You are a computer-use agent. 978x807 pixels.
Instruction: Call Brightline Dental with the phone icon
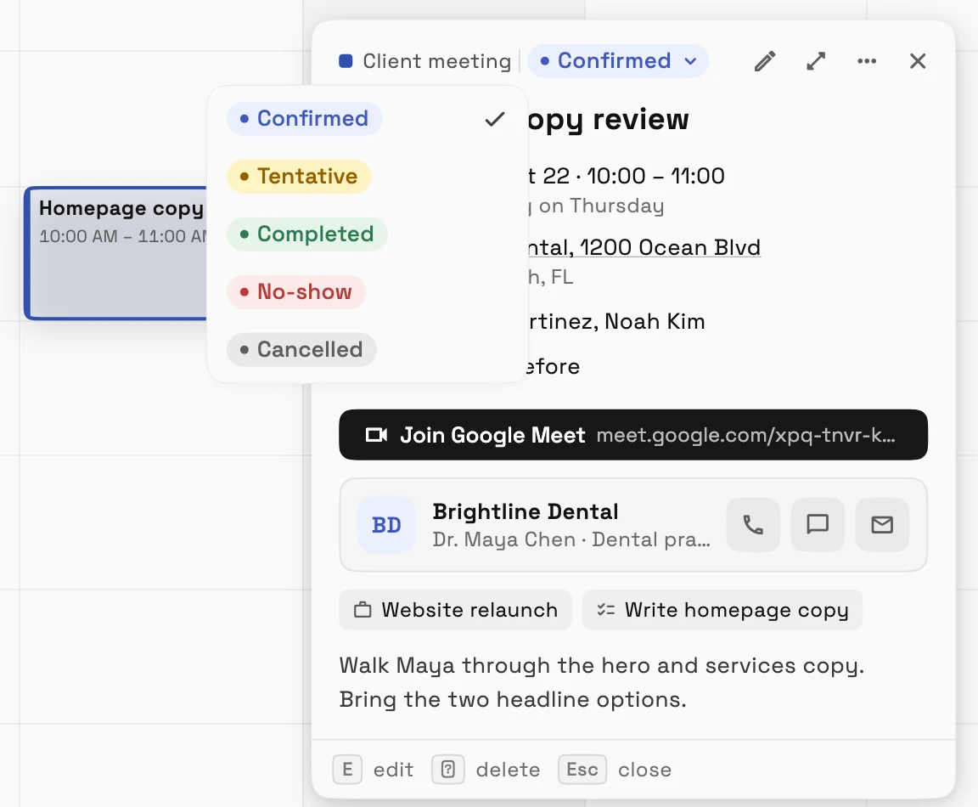[753, 524]
